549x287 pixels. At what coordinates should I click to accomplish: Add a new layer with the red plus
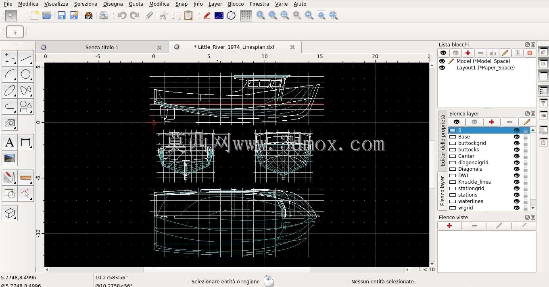point(491,122)
